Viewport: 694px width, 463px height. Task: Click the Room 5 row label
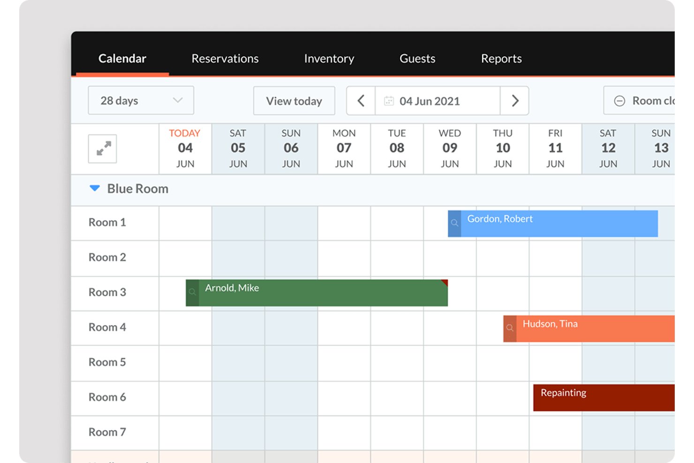[x=107, y=362]
